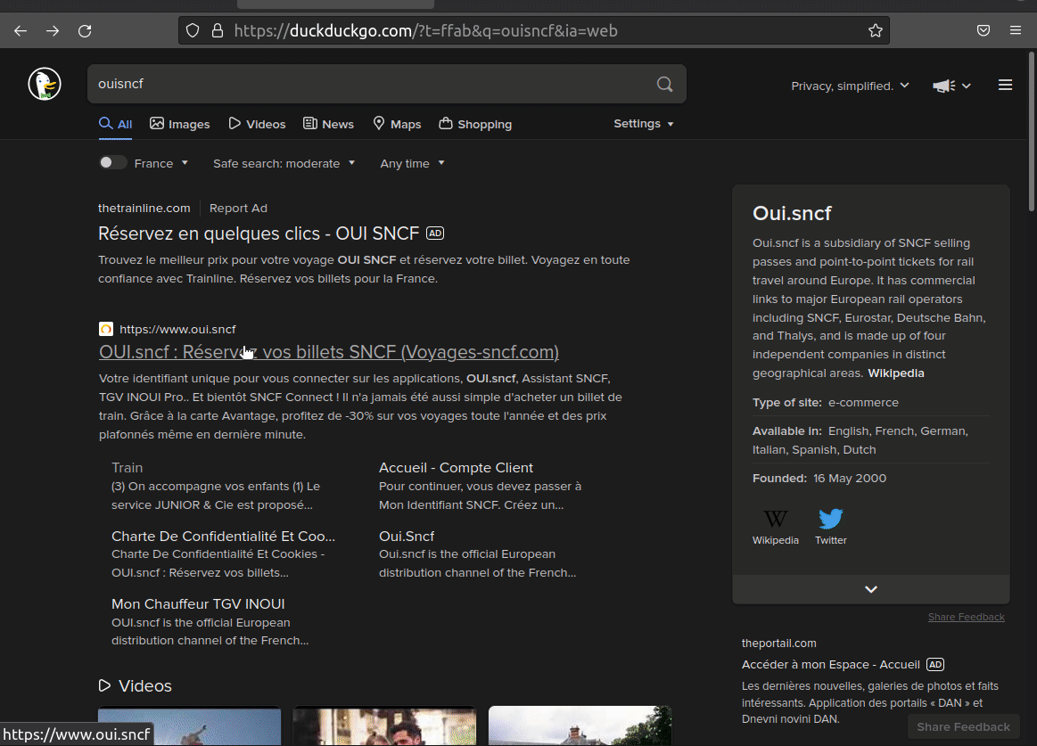
Task: Click the page vertical scrollbar thumb
Action: (x=1032, y=132)
